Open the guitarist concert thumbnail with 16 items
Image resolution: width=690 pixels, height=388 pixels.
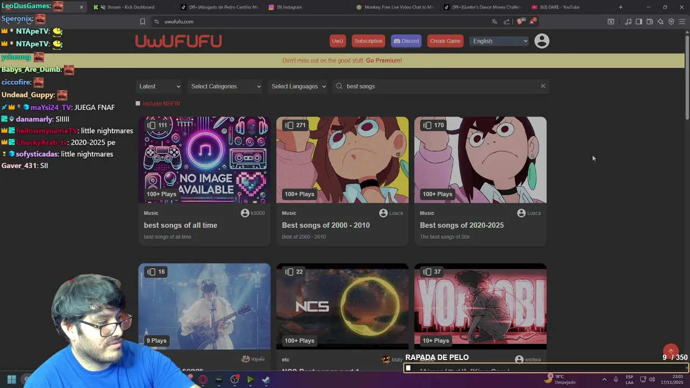(x=204, y=307)
